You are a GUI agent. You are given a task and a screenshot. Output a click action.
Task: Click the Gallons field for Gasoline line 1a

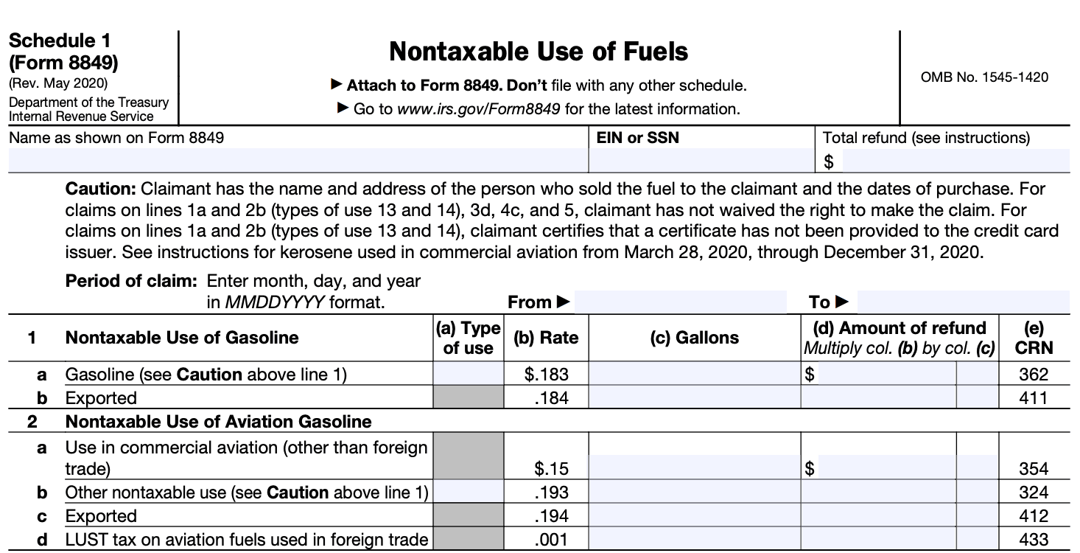pos(694,374)
